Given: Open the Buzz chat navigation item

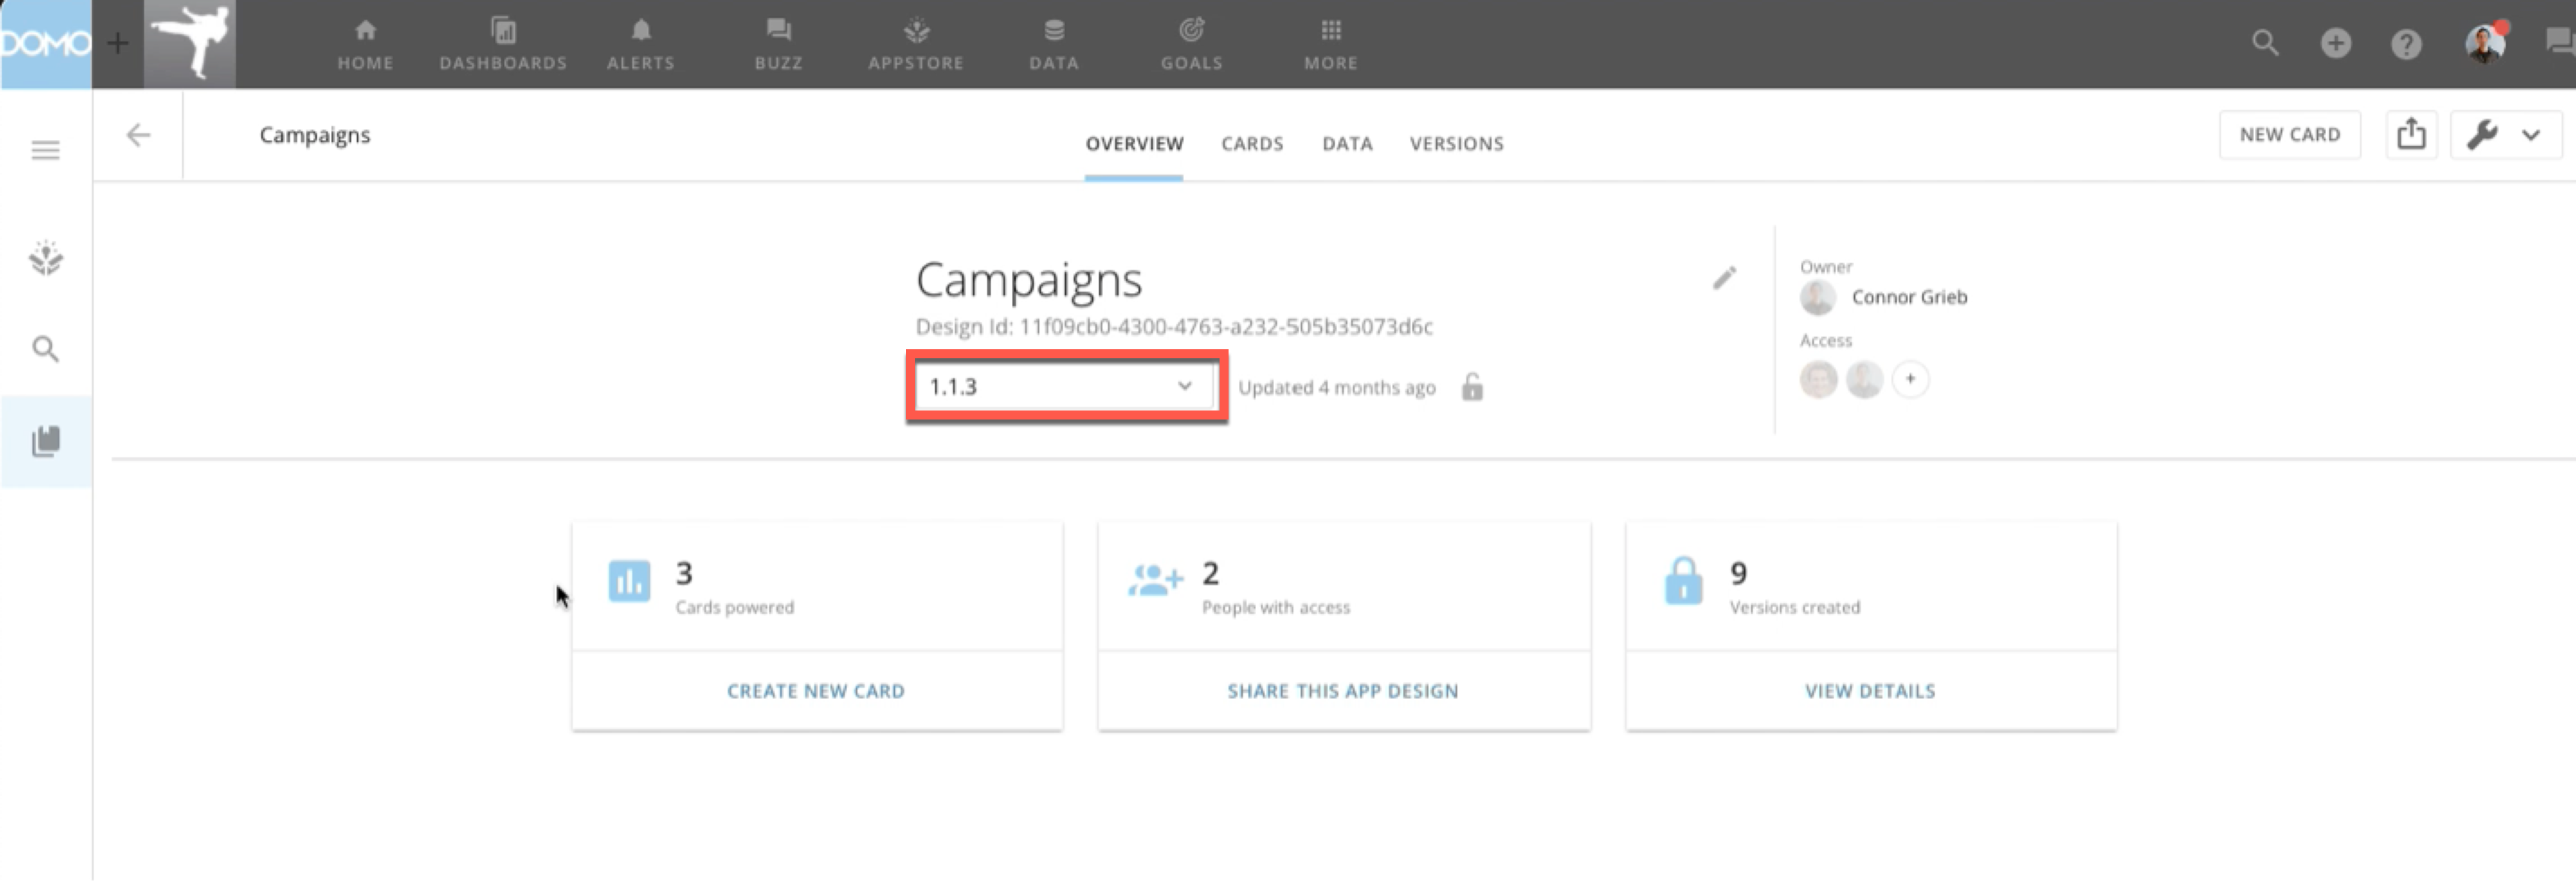Looking at the screenshot, I should tap(778, 44).
